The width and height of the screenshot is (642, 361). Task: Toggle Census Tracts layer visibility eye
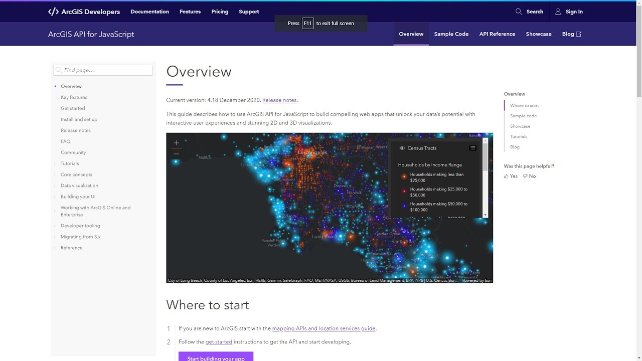coord(402,148)
